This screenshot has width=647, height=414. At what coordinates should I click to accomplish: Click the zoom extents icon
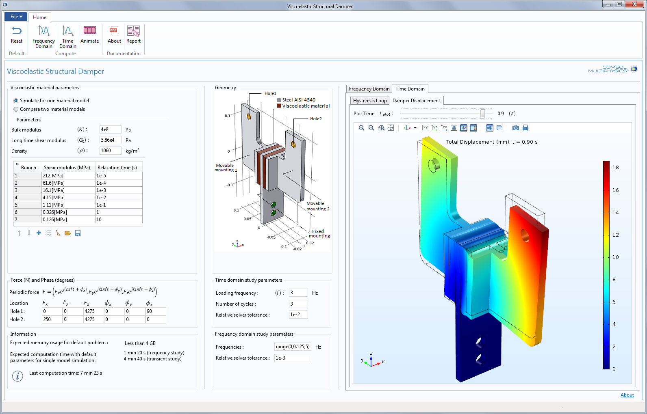point(391,128)
